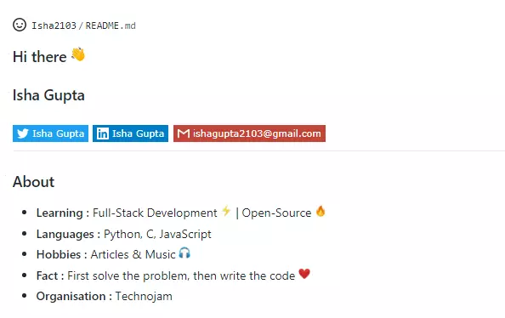Click the fire emoji after Open-Source
This screenshot has width=505, height=318.
click(x=321, y=211)
